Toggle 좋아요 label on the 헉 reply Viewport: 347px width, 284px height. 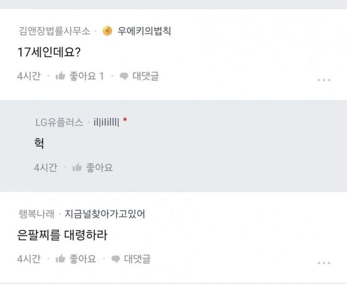click(x=99, y=168)
